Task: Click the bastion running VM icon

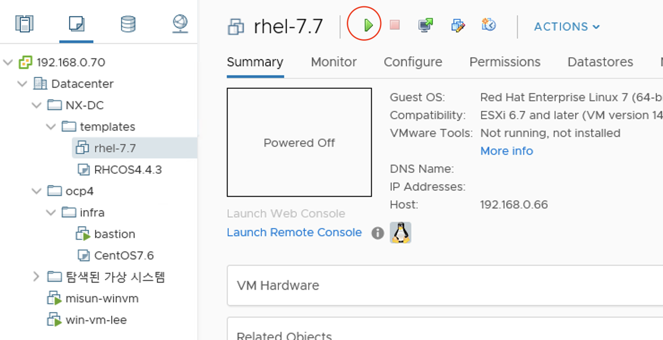Action: click(x=83, y=234)
